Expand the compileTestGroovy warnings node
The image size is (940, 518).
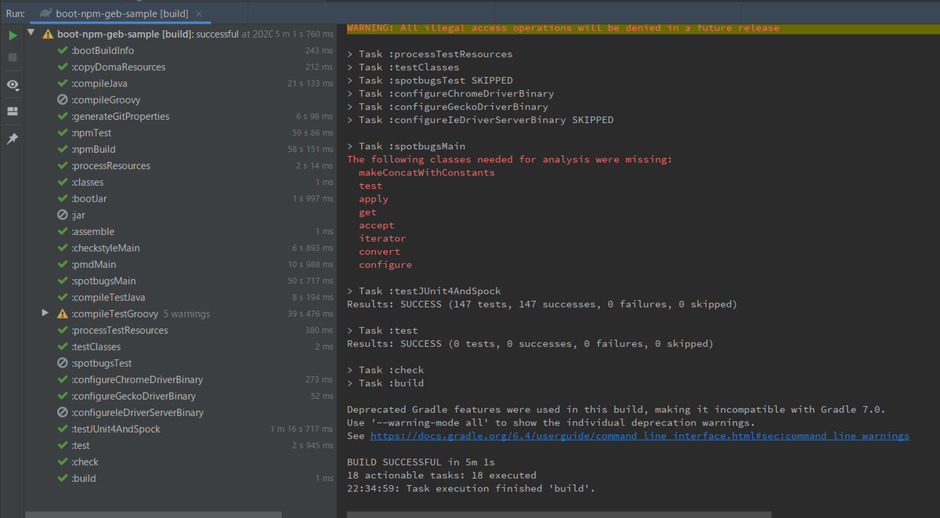[45, 313]
